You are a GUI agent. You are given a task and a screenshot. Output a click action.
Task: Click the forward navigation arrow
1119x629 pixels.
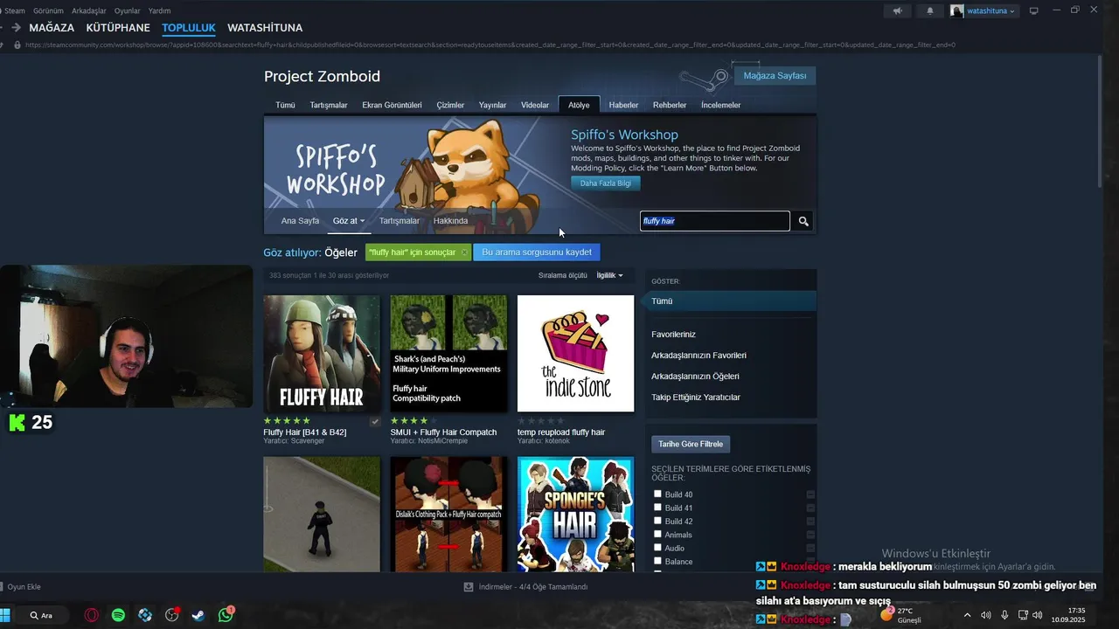tap(16, 28)
